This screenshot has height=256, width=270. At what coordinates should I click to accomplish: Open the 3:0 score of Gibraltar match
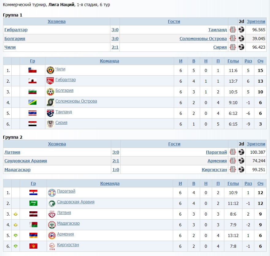tap(115, 30)
